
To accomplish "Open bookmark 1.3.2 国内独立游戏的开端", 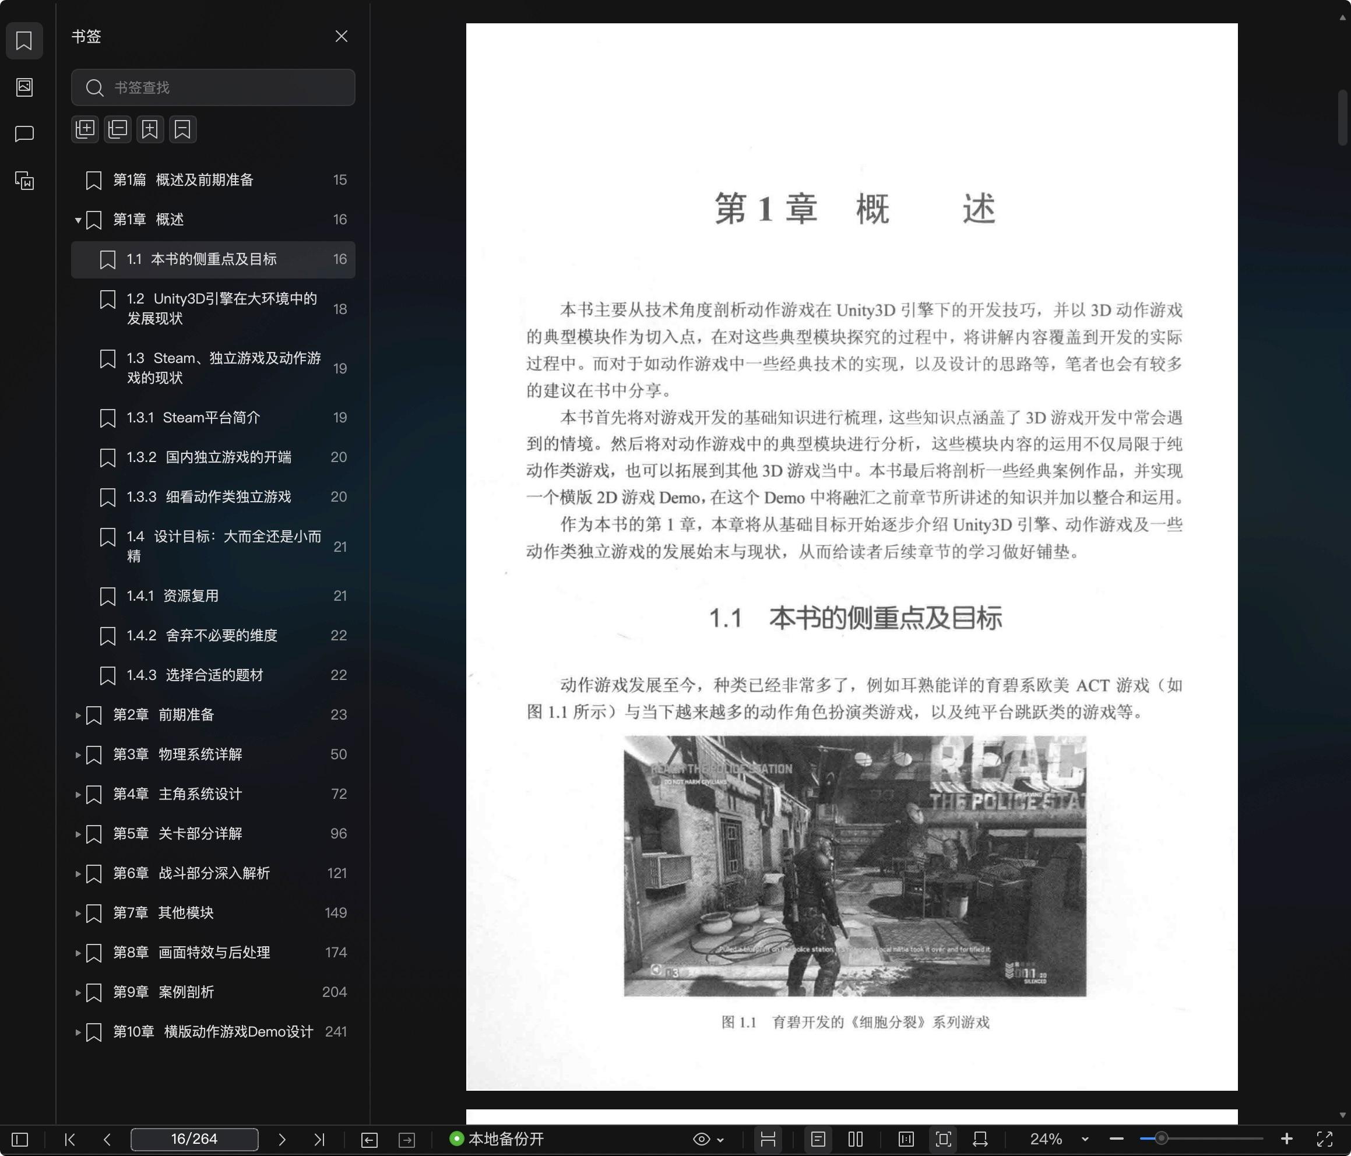I will point(213,457).
